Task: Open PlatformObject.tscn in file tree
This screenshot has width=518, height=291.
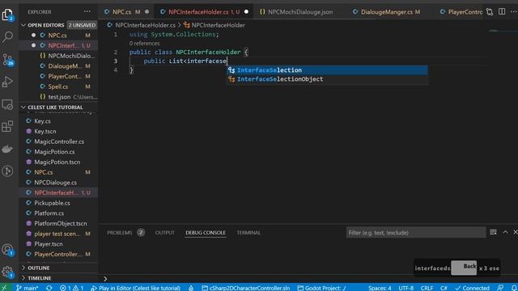Action: coord(58,223)
